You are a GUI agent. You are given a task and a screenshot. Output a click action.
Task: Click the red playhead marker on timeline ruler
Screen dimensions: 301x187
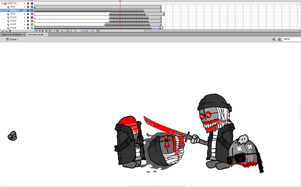tap(120, 1)
